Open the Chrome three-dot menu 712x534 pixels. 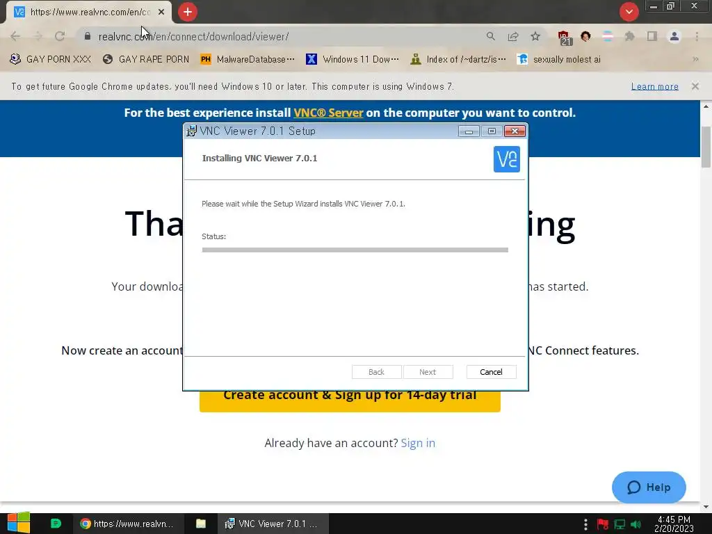pos(697,36)
